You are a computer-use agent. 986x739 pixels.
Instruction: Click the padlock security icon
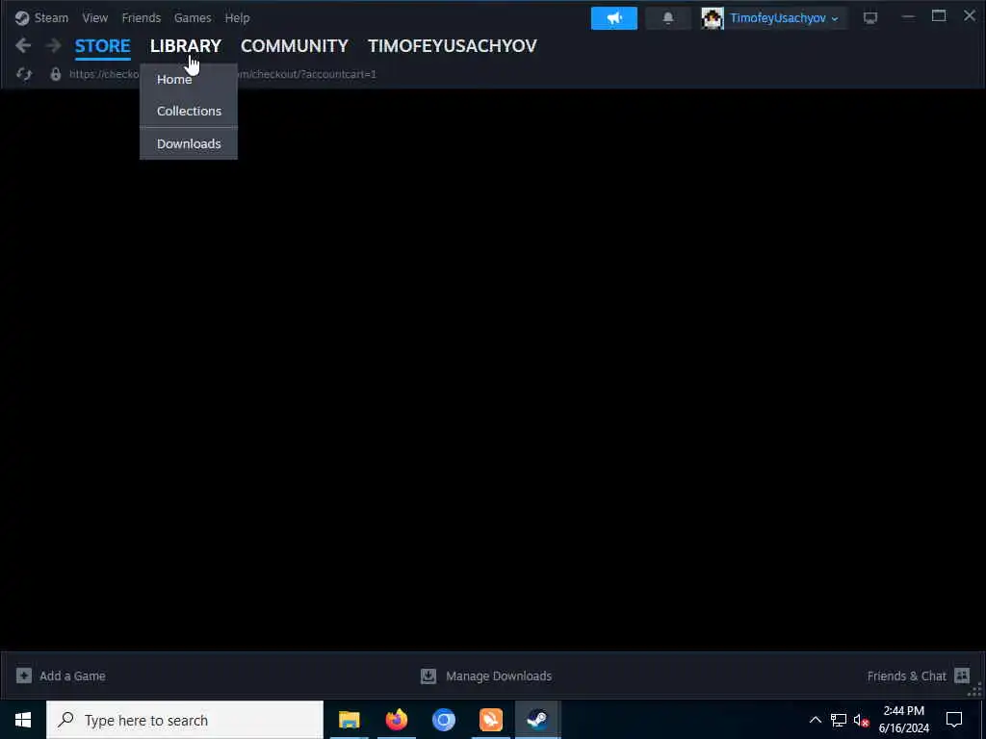[x=55, y=74]
